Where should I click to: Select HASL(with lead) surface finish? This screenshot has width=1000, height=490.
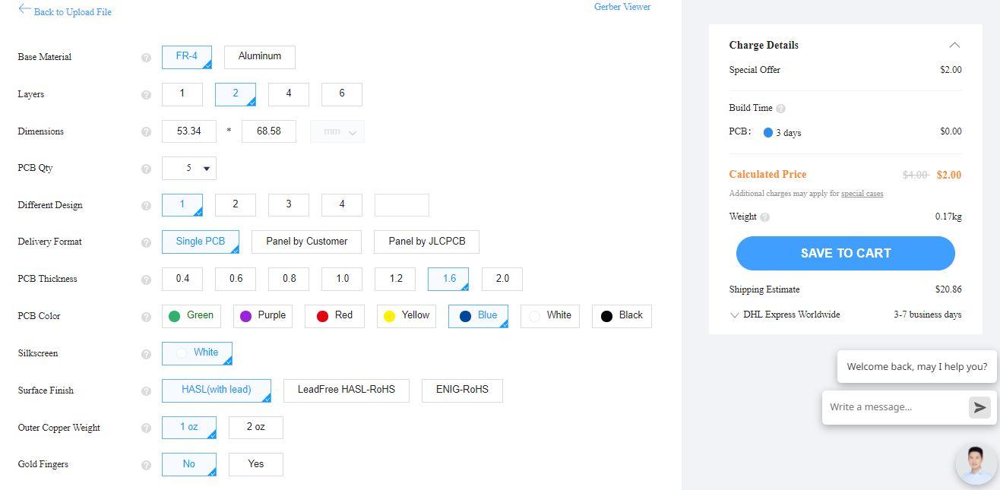coord(216,390)
